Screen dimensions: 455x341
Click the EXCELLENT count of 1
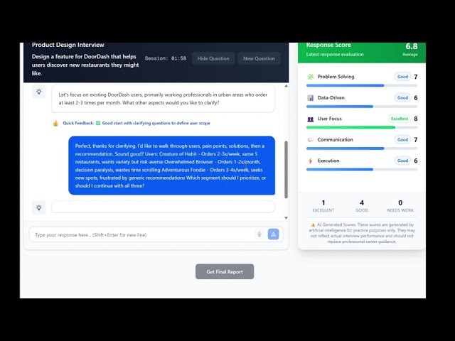pyautogui.click(x=323, y=202)
